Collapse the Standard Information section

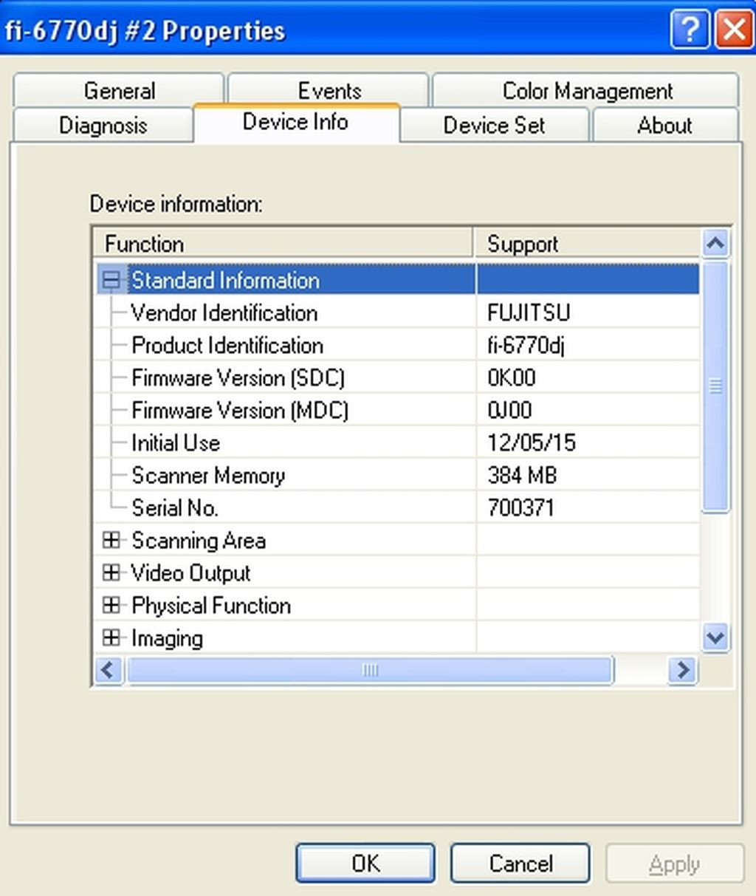pyautogui.click(x=112, y=280)
